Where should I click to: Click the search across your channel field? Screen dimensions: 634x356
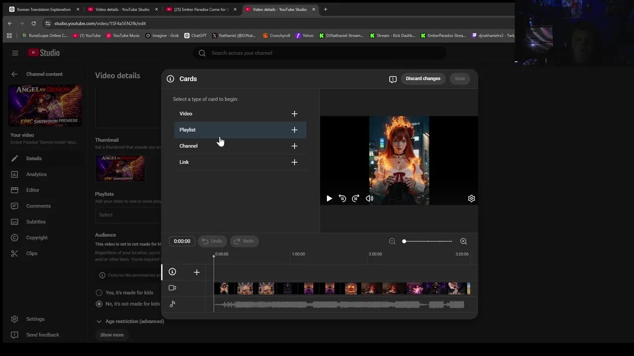(319, 53)
